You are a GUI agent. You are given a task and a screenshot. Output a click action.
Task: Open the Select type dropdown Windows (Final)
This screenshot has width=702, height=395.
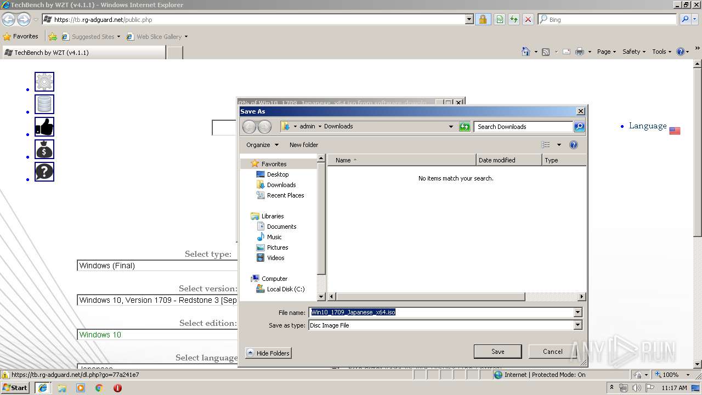click(x=157, y=266)
